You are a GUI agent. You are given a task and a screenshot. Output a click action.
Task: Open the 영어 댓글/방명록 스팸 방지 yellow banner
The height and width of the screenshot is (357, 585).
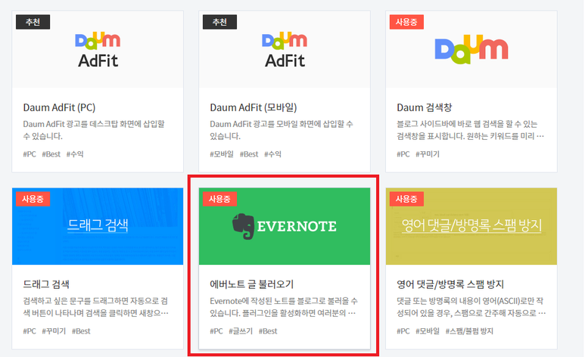(x=471, y=226)
